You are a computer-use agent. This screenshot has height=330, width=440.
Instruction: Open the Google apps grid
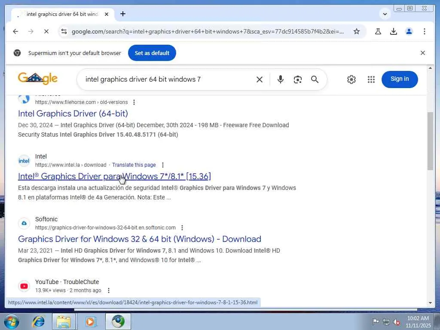[371, 79]
